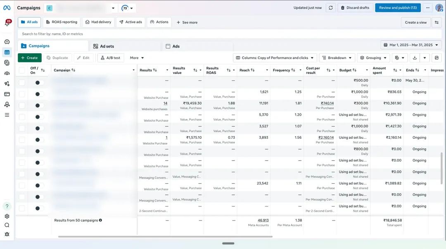Open the Actions view tab
The height and width of the screenshot is (249, 446).
tap(159, 22)
